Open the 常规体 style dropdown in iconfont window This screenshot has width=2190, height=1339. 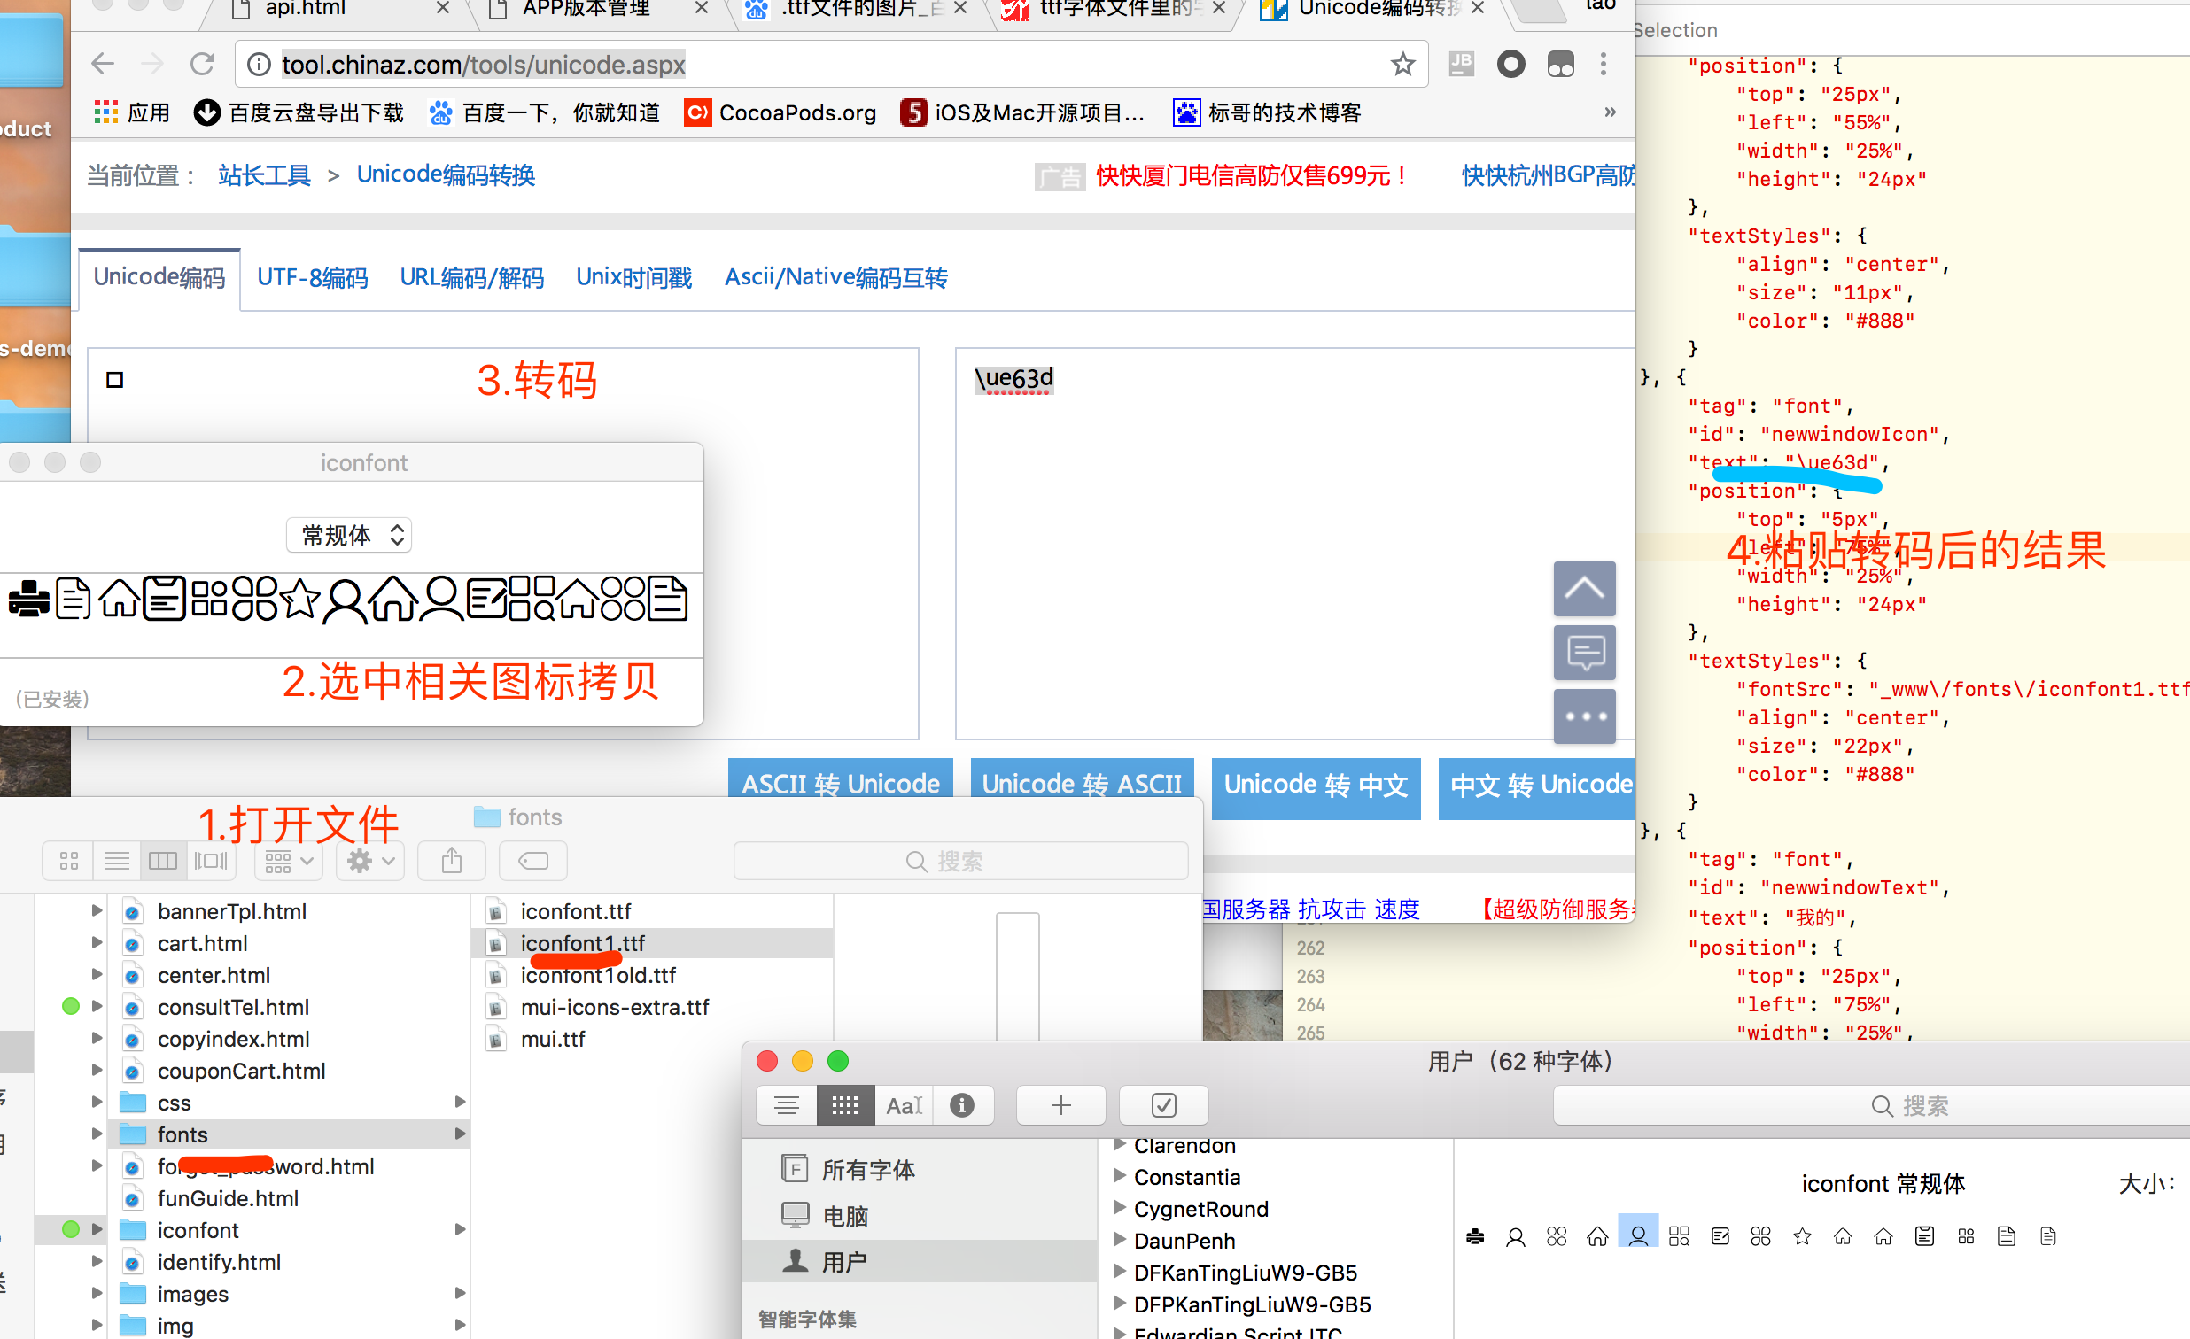pyautogui.click(x=349, y=535)
